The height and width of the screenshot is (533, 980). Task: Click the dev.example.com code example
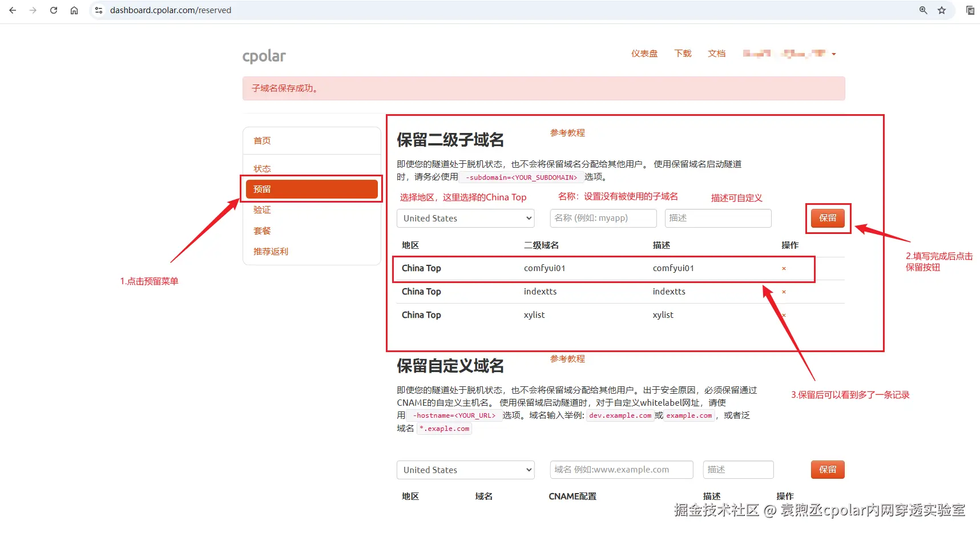620,415
